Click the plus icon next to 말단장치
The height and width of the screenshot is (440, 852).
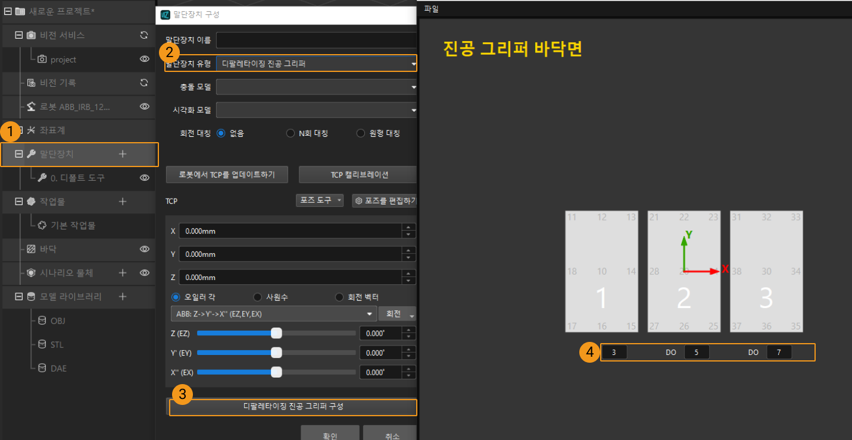[123, 154]
